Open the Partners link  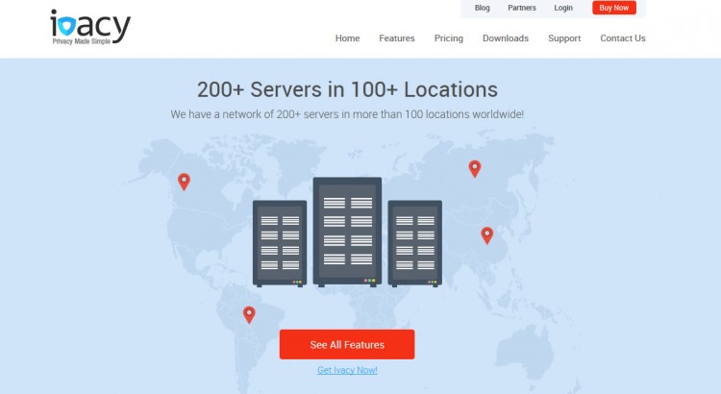click(521, 8)
